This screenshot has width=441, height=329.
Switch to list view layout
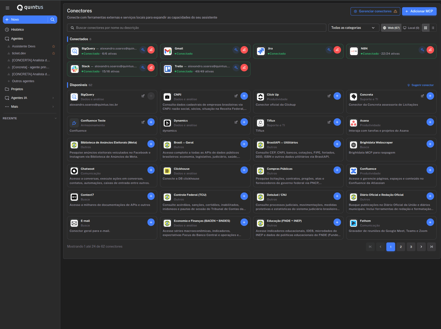point(433,28)
